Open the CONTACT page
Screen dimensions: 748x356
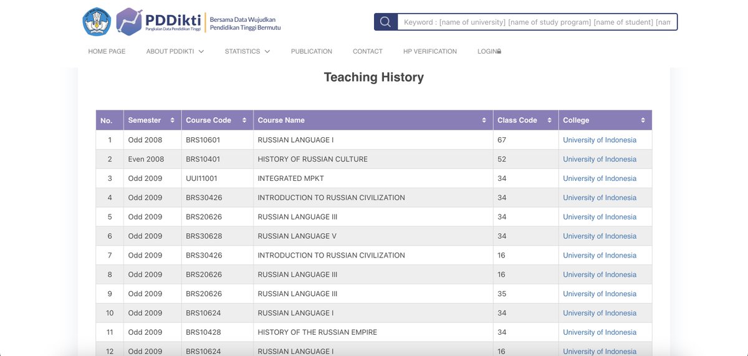368,51
